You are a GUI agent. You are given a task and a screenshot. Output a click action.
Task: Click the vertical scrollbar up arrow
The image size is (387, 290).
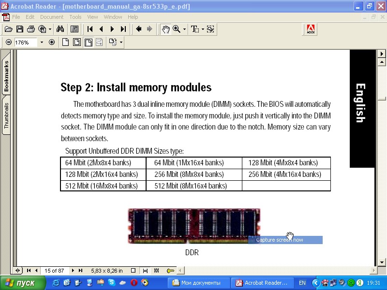tap(382, 62)
